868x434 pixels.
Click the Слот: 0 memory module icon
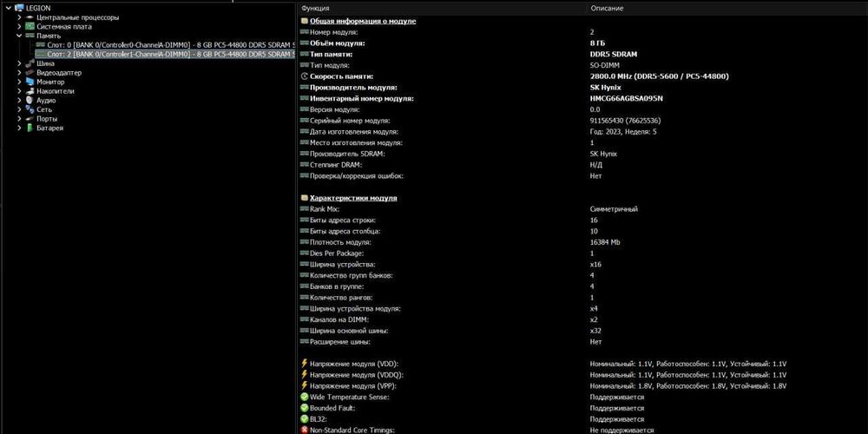click(x=41, y=45)
